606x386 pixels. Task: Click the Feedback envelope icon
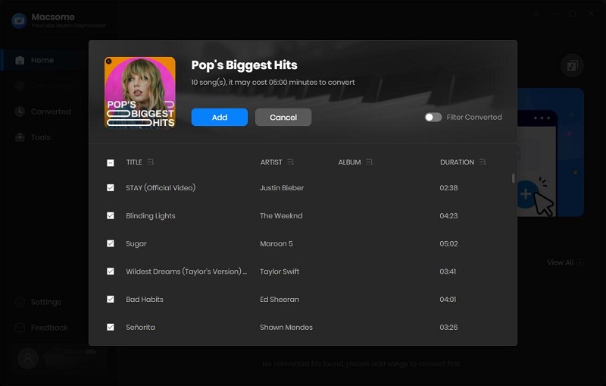pos(20,328)
